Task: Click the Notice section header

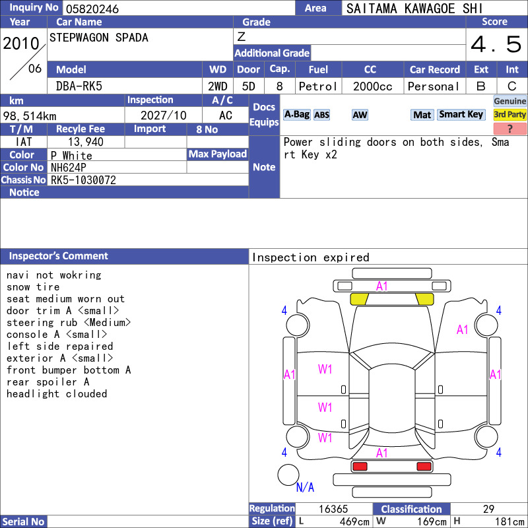Action: (x=124, y=192)
